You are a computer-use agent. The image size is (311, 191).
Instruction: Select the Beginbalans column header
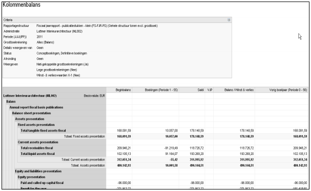tap(123, 90)
